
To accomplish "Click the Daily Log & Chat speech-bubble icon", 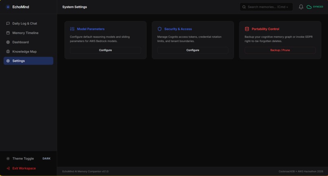I will coord(8,24).
